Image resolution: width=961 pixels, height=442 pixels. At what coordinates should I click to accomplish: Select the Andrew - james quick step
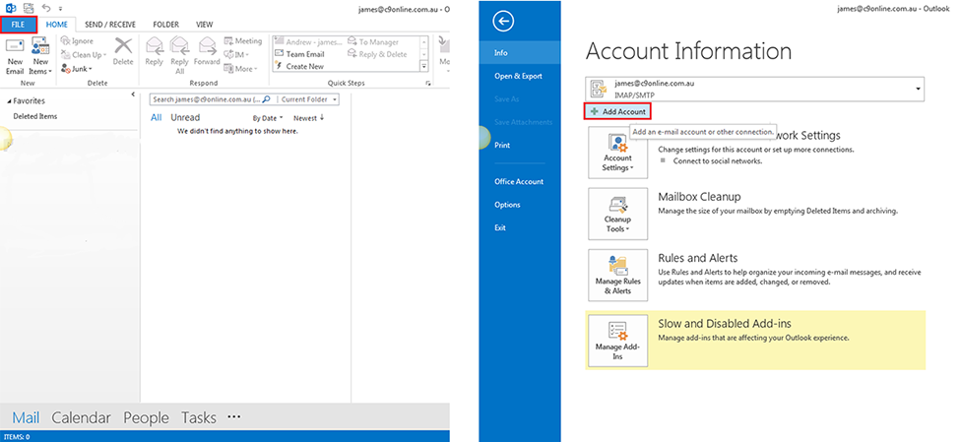[x=309, y=41]
